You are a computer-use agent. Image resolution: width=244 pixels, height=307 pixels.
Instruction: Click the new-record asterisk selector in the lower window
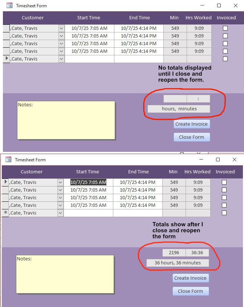click(x=5, y=213)
